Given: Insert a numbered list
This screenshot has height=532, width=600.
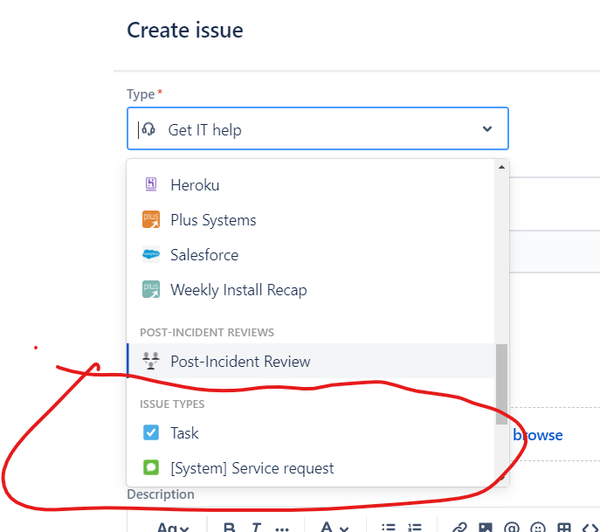Looking at the screenshot, I should click(415, 528).
